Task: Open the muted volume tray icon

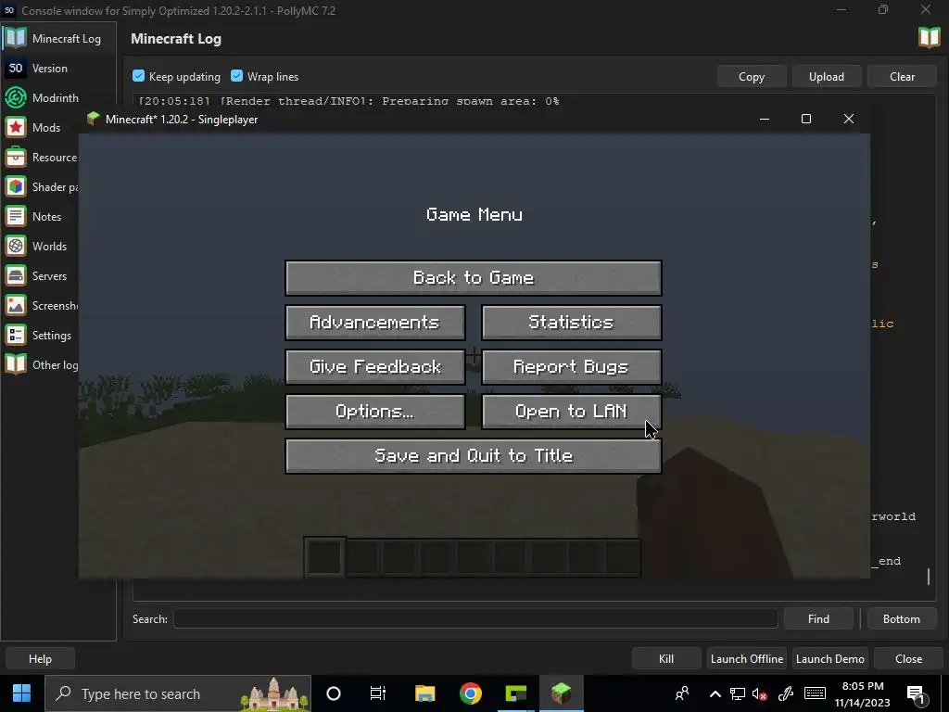Action: [x=760, y=693]
